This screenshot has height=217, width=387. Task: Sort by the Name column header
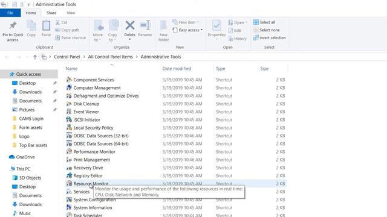click(x=71, y=69)
